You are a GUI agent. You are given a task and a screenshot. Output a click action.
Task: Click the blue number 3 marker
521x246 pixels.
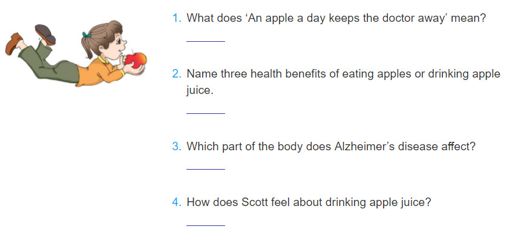pos(177,146)
